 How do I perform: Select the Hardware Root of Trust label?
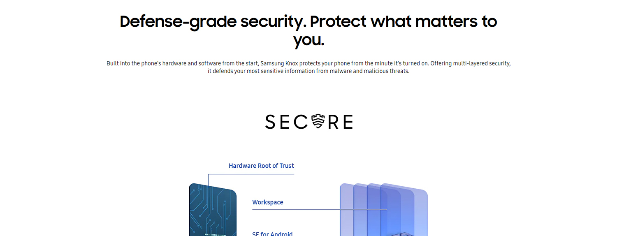point(261,166)
